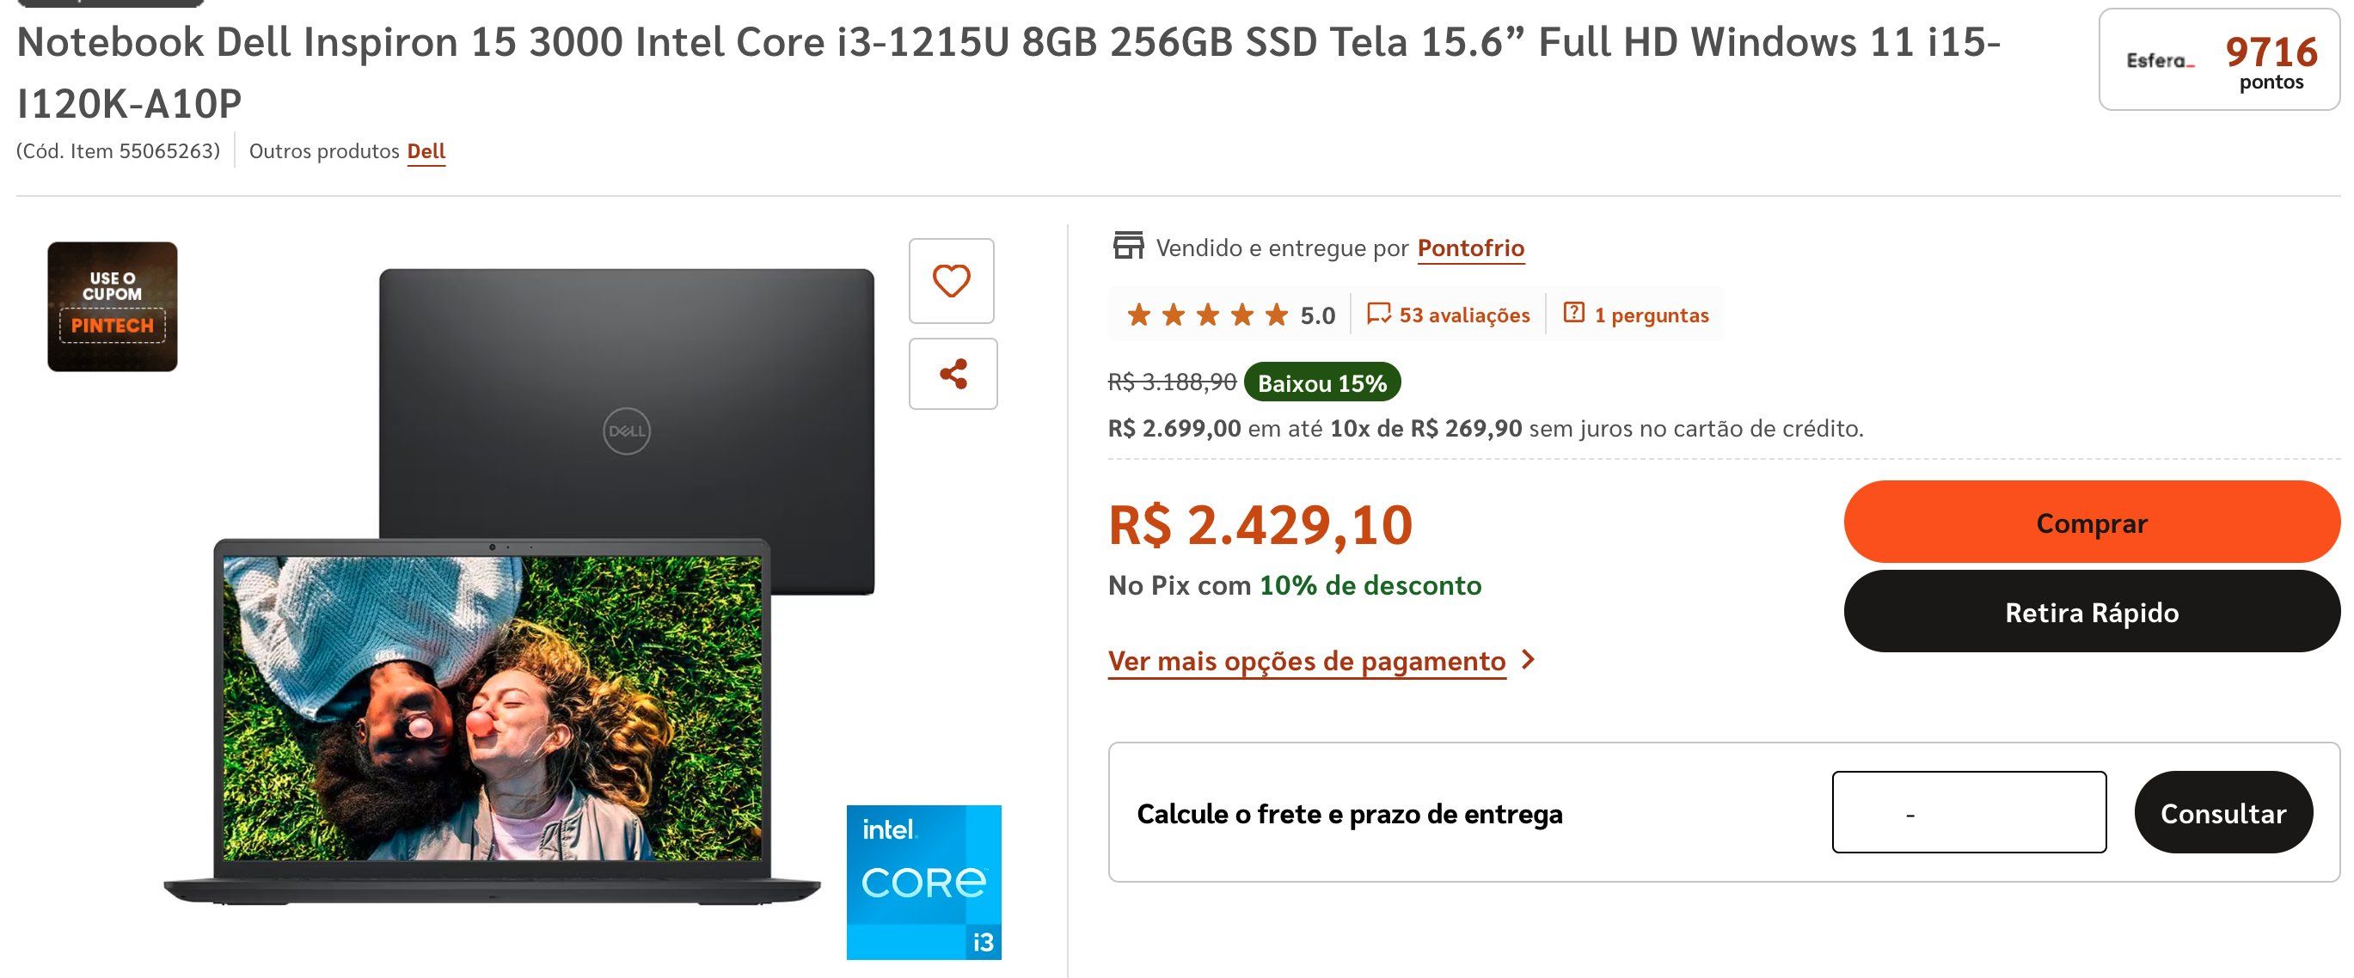Screen dimensions: 2354x978
Task: Click the question mark perguntas icon
Action: coord(1573,313)
